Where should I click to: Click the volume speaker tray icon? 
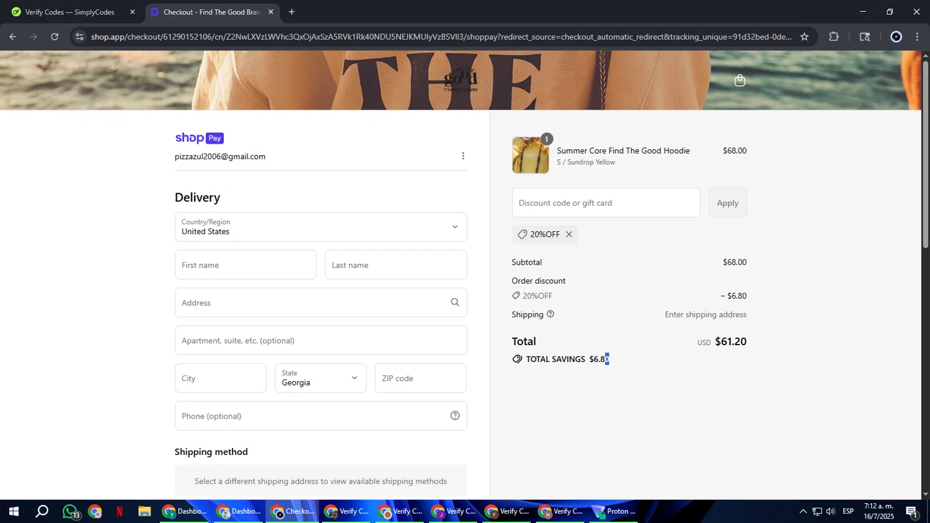pyautogui.click(x=831, y=511)
